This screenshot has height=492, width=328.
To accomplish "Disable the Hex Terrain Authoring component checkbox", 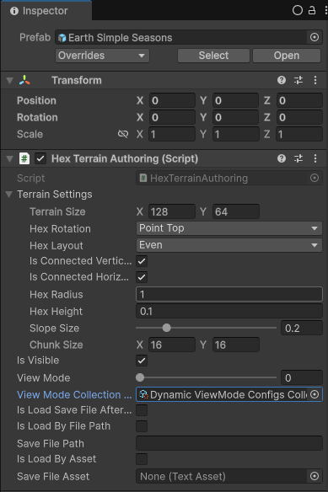I will click(40, 158).
